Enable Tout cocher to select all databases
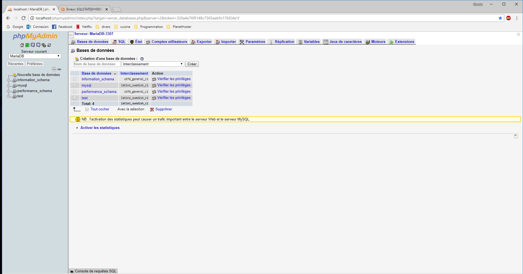The width and height of the screenshot is (523, 274). [x=87, y=109]
